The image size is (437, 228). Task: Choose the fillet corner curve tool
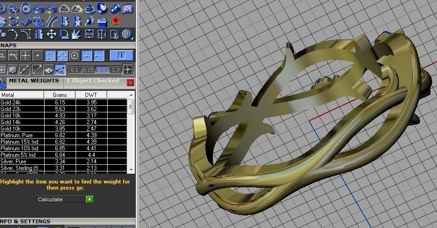26,34
